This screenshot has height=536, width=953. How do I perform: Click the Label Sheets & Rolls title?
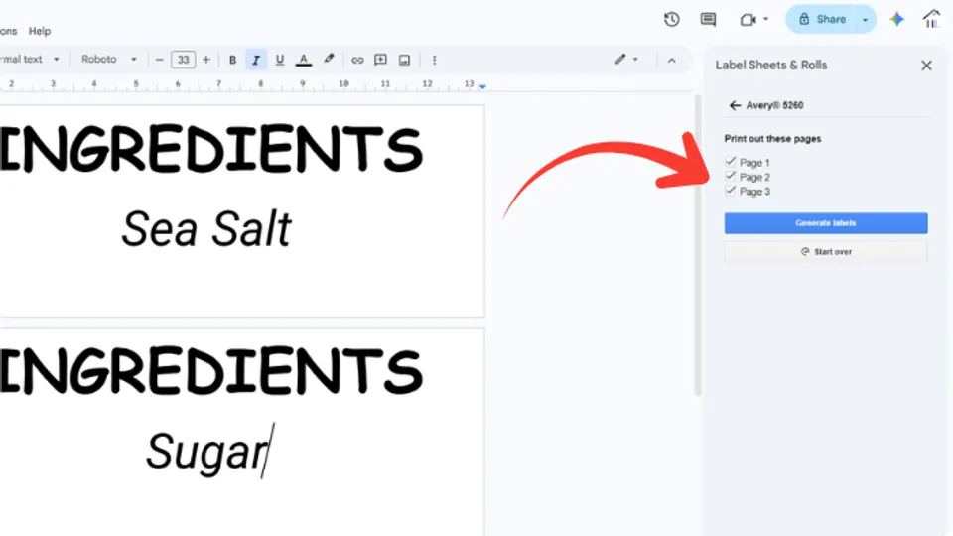pos(771,66)
